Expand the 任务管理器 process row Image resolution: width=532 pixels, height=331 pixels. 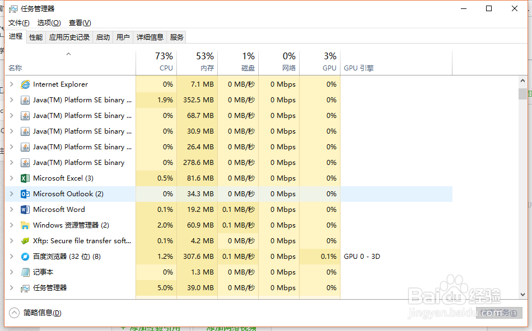[12, 288]
